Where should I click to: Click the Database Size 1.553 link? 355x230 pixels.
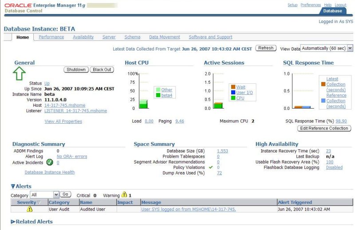click(x=222, y=151)
